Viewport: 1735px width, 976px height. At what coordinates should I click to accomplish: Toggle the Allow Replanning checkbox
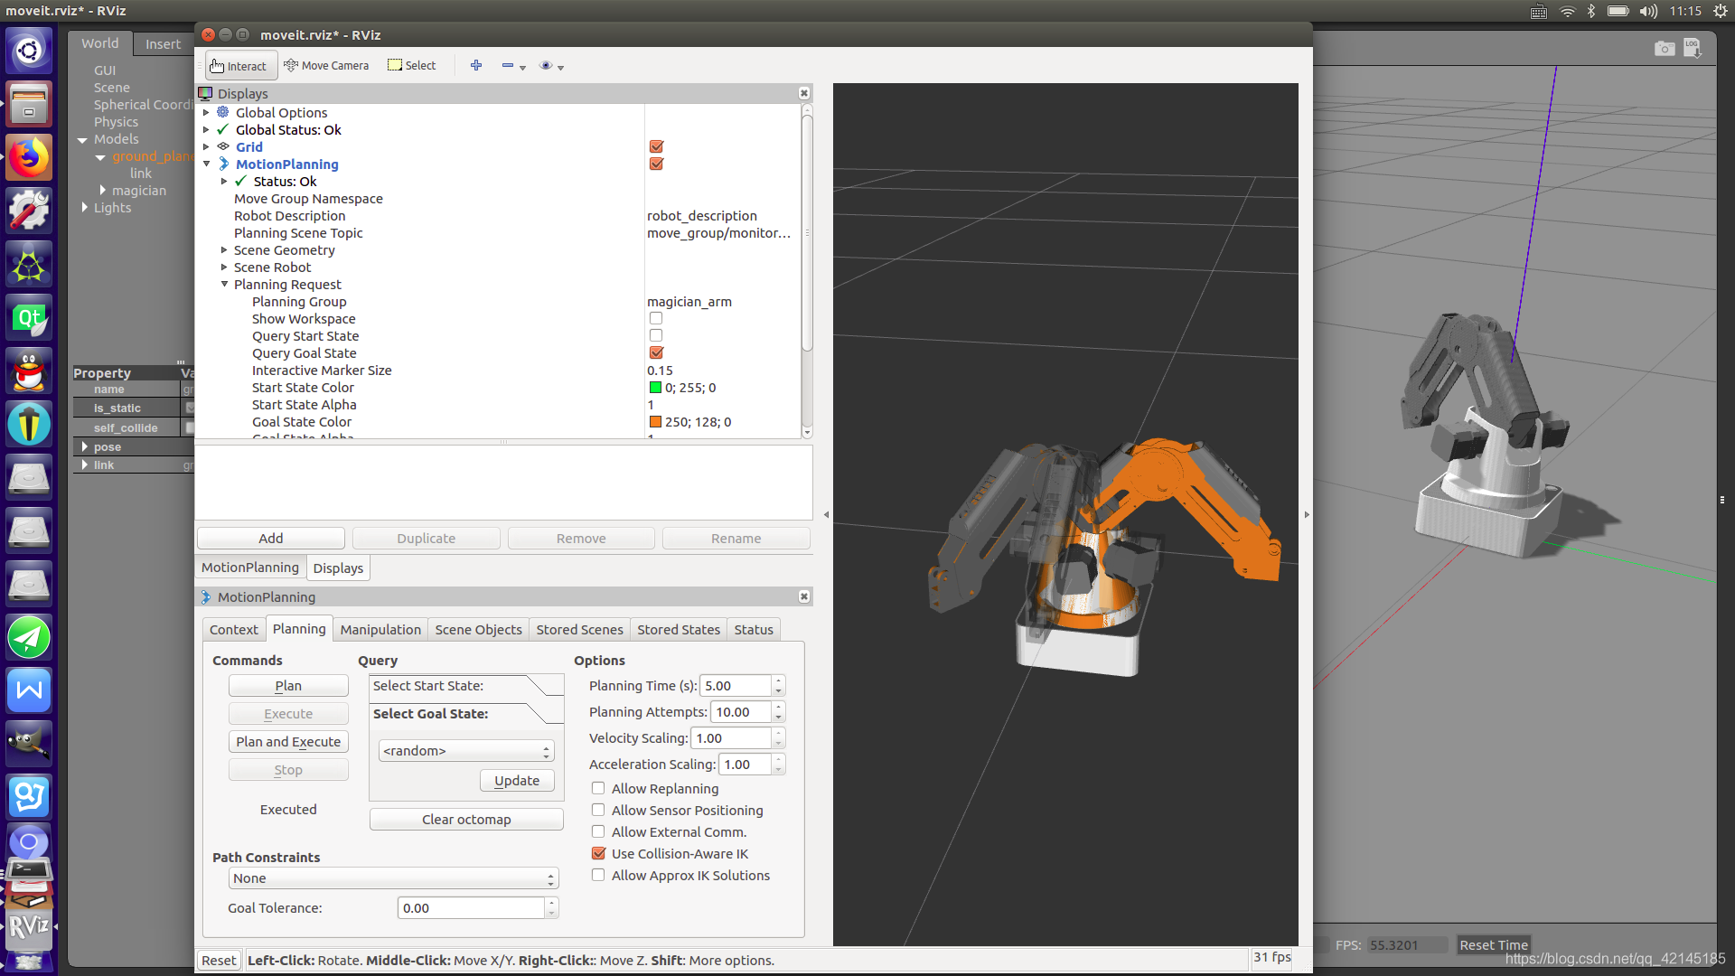pyautogui.click(x=598, y=789)
